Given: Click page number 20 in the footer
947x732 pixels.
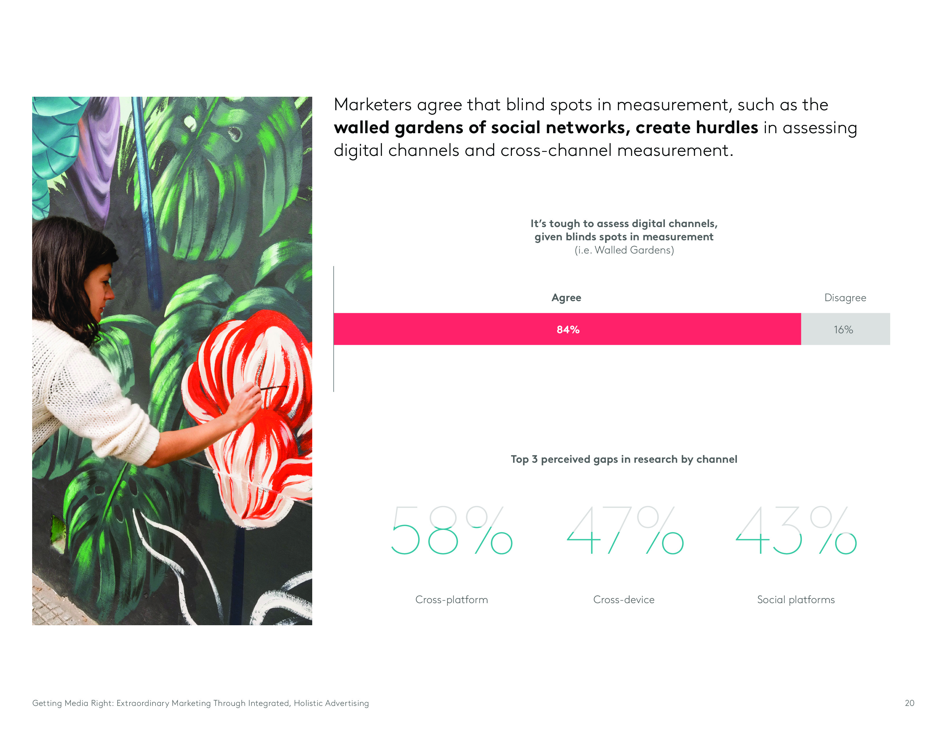Looking at the screenshot, I should [909, 703].
